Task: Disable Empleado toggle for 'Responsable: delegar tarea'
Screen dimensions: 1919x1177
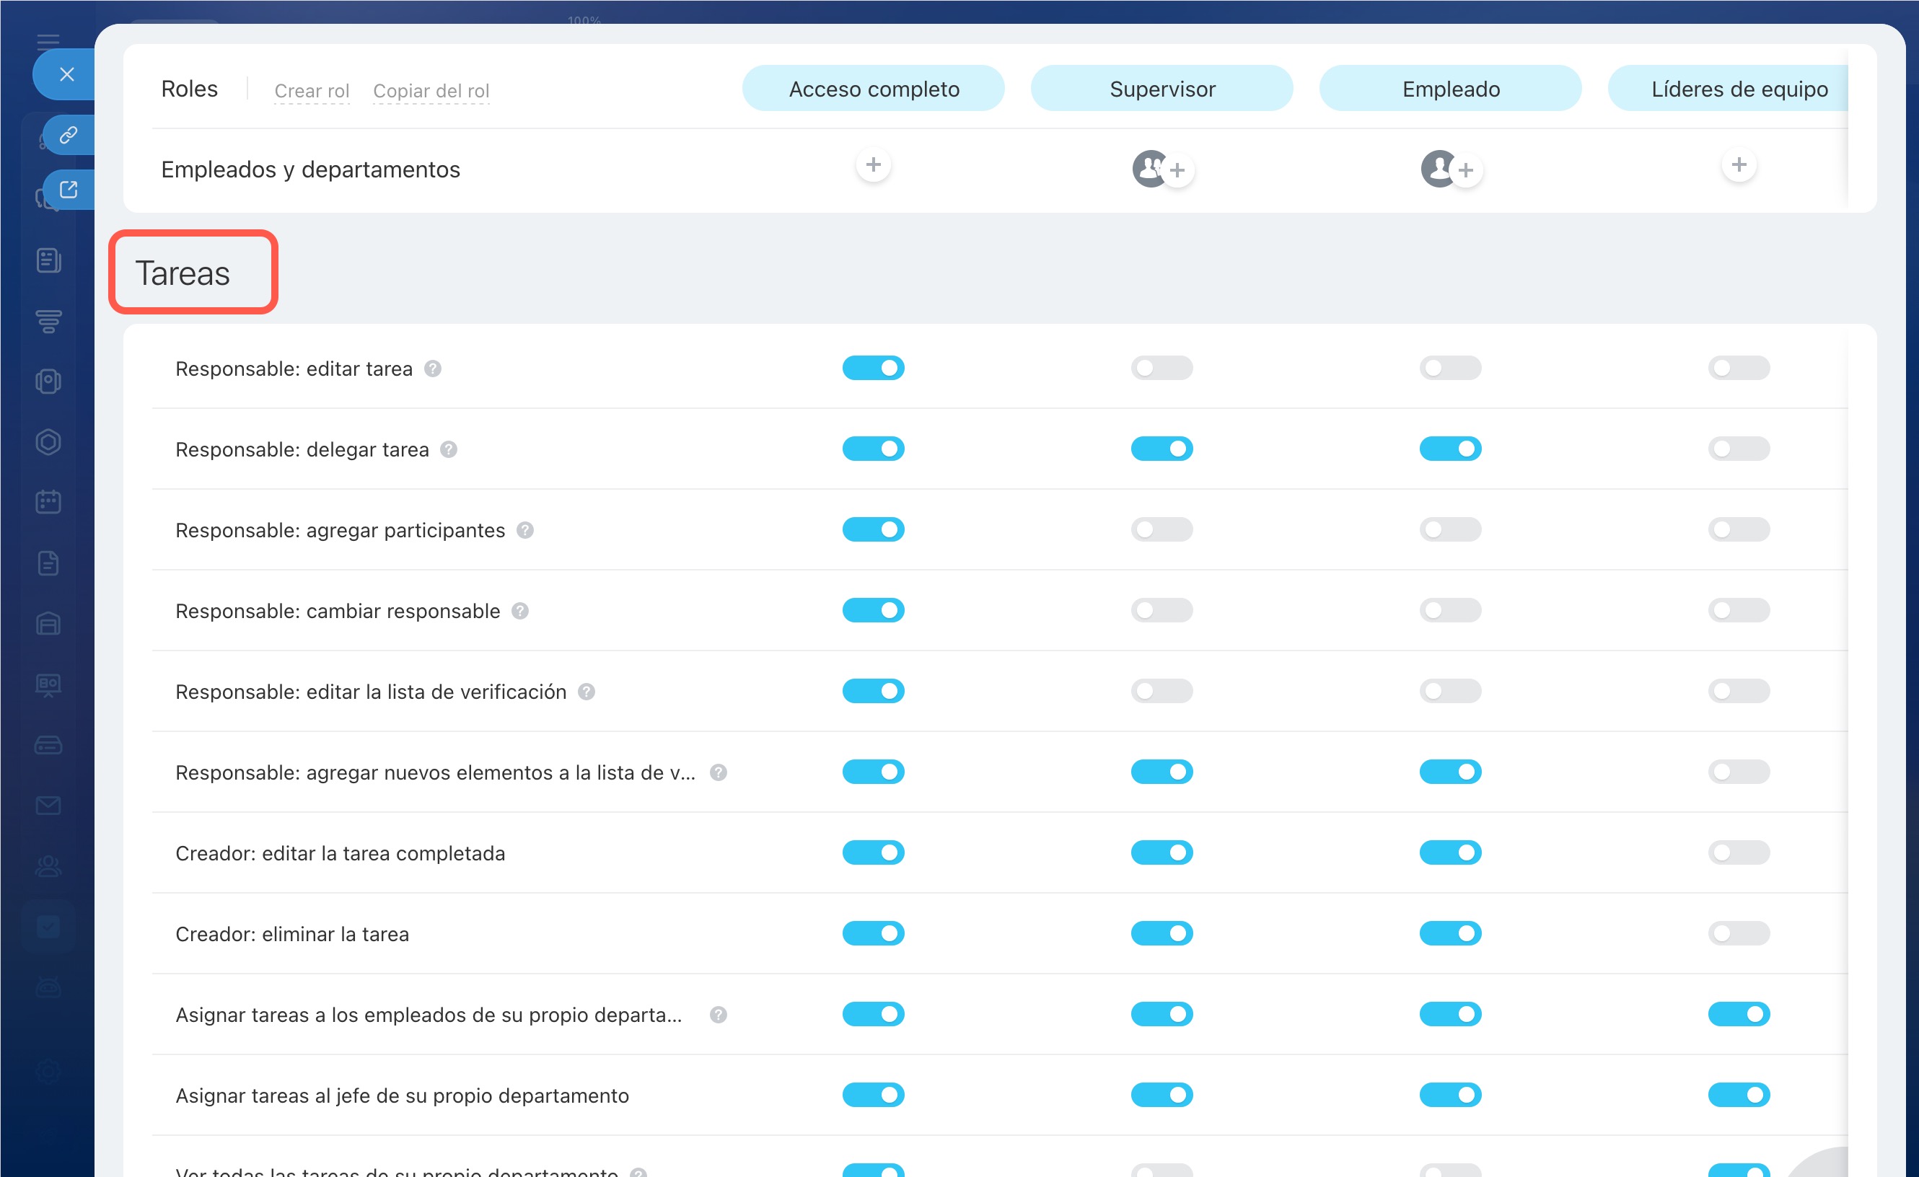Action: click(x=1450, y=449)
